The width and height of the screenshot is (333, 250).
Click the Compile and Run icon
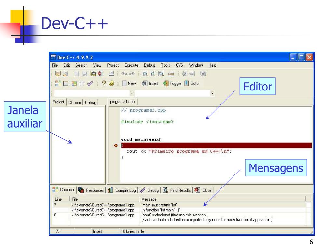pos(74,83)
